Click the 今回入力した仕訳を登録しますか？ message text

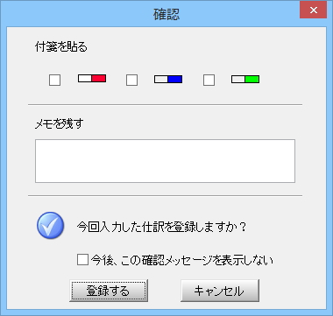pos(161,227)
